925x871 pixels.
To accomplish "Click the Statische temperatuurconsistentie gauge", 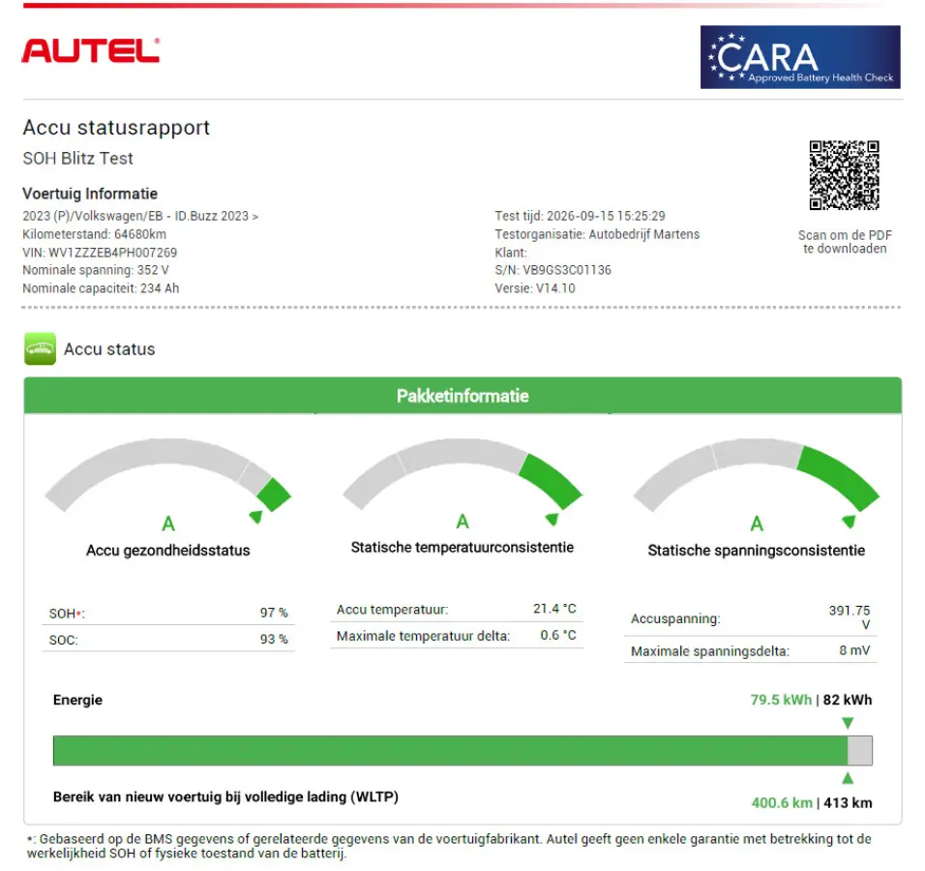I will pyautogui.click(x=462, y=474).
